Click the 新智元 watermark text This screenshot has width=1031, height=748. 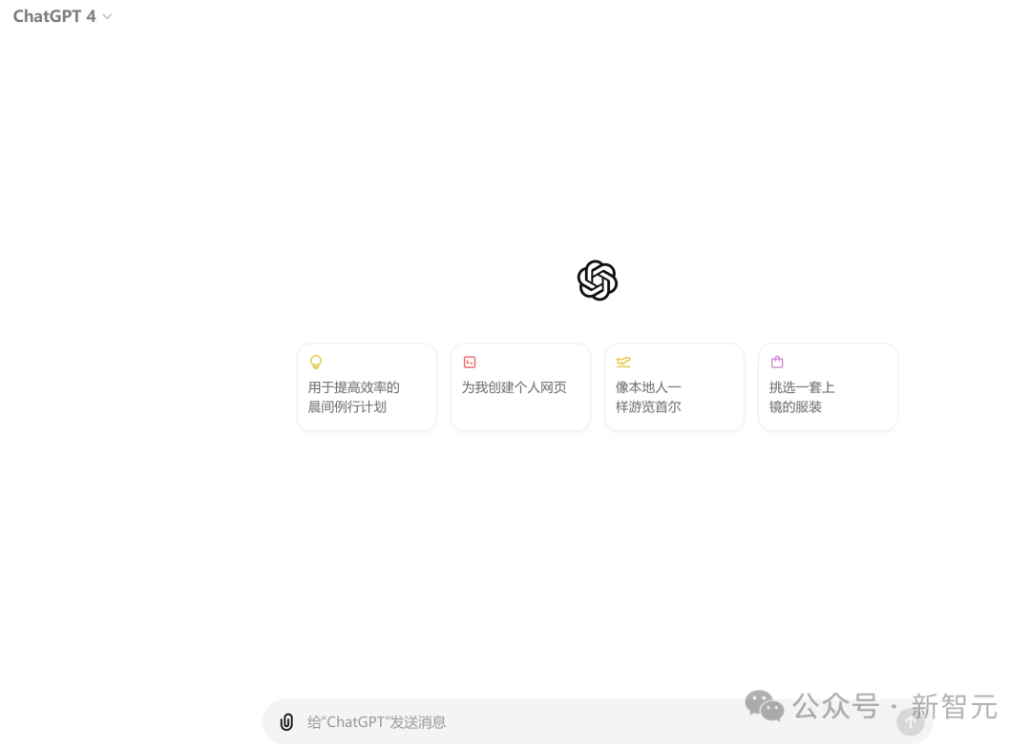point(954,707)
